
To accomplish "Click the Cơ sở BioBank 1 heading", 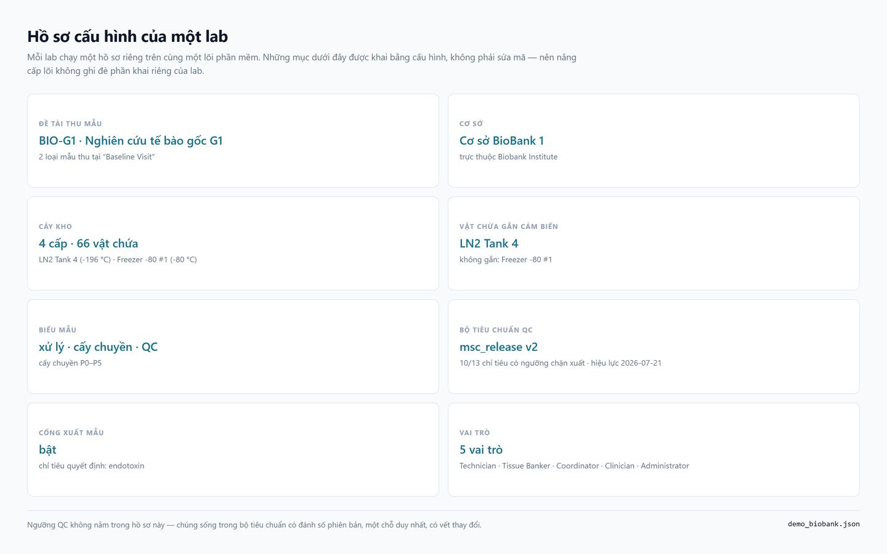I will pyautogui.click(x=501, y=141).
